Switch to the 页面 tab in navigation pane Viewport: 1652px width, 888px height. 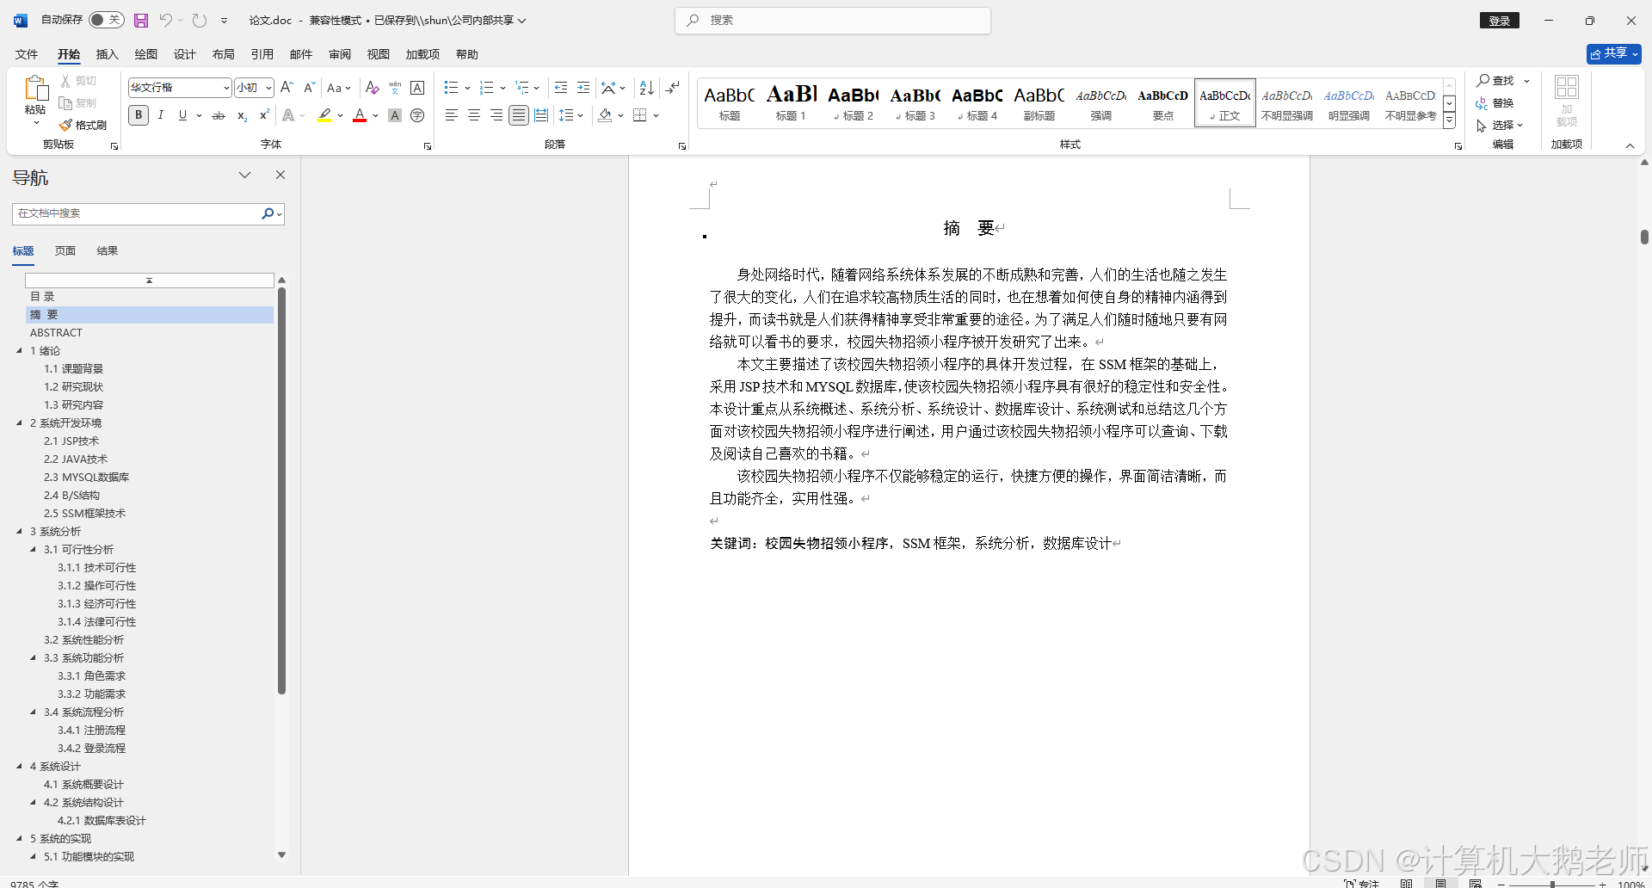(65, 250)
